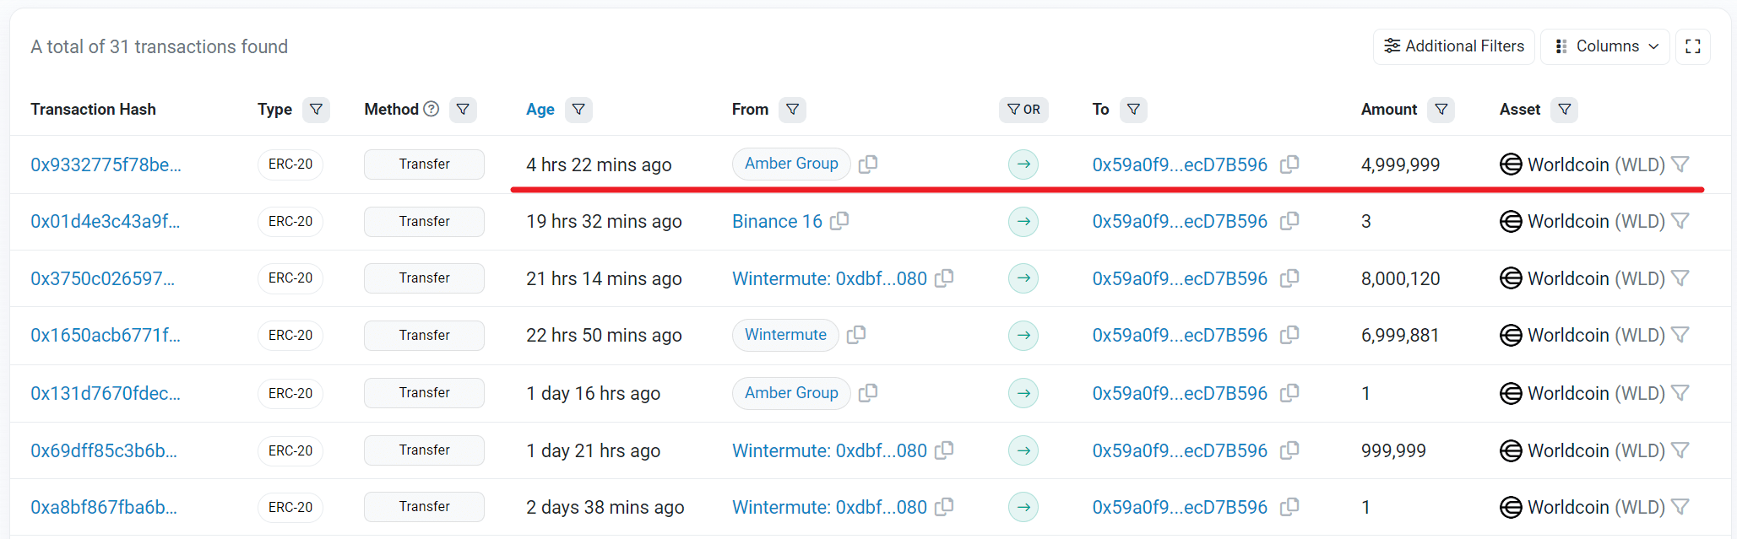Screen dimensions: 1737x539
Task: Toggle the Age column time format
Action: 540,110
